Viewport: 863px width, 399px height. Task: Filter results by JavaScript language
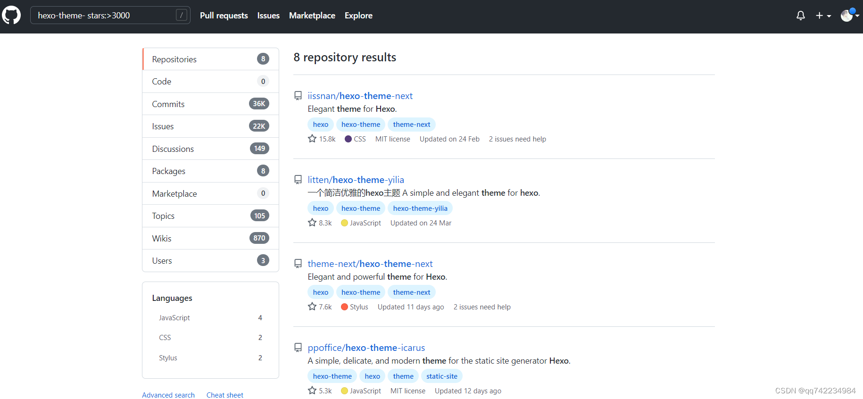(x=174, y=318)
